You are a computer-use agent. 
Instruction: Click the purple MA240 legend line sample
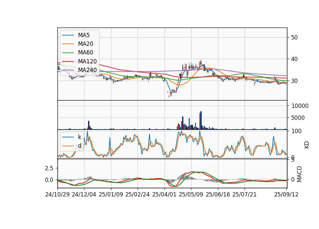point(68,70)
